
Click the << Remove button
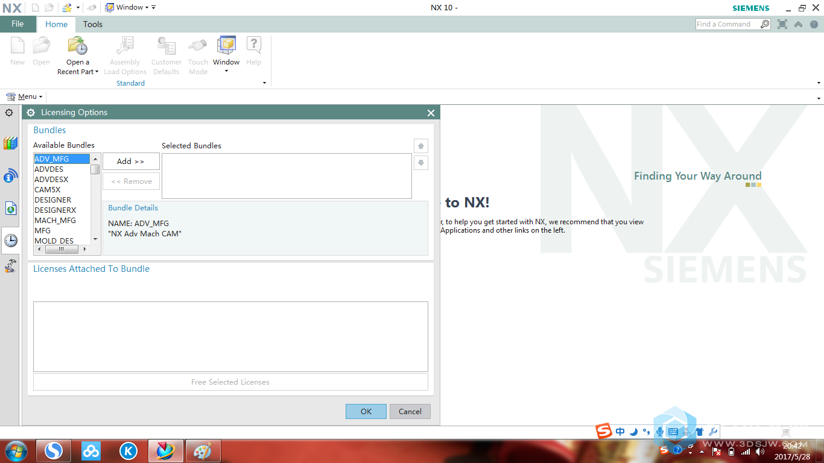(131, 181)
